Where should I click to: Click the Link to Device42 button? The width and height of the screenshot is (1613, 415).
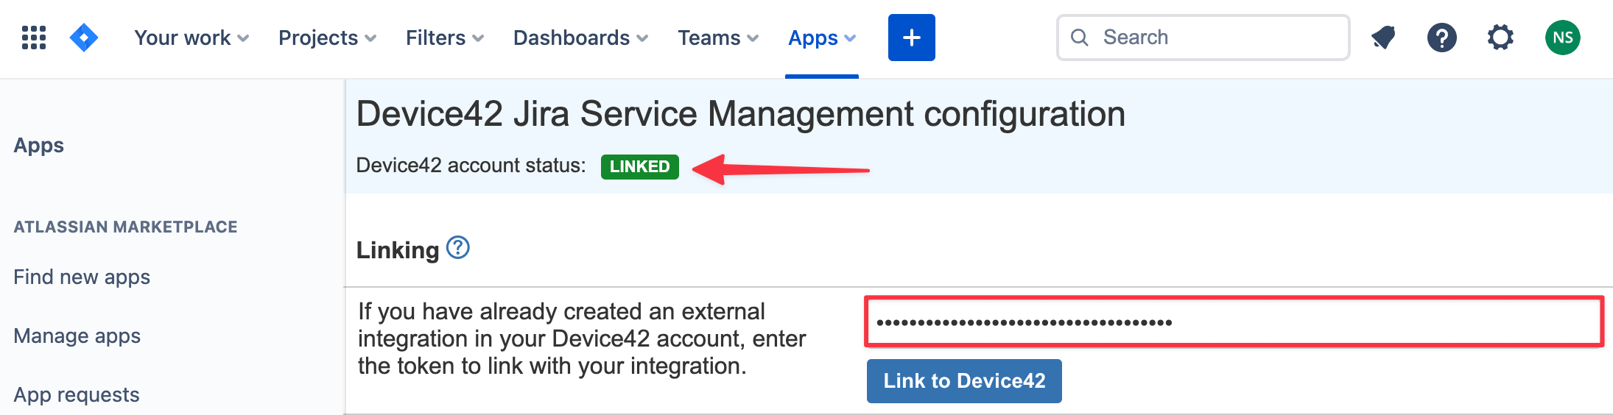(x=964, y=381)
